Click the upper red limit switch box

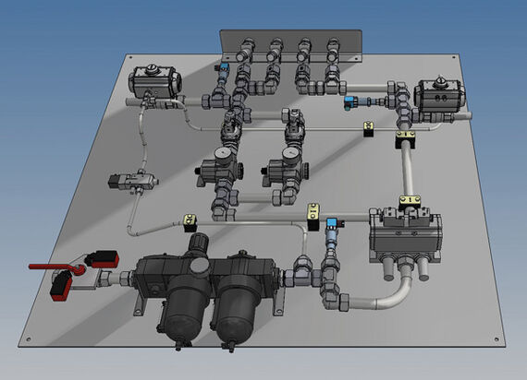[x=102, y=259]
